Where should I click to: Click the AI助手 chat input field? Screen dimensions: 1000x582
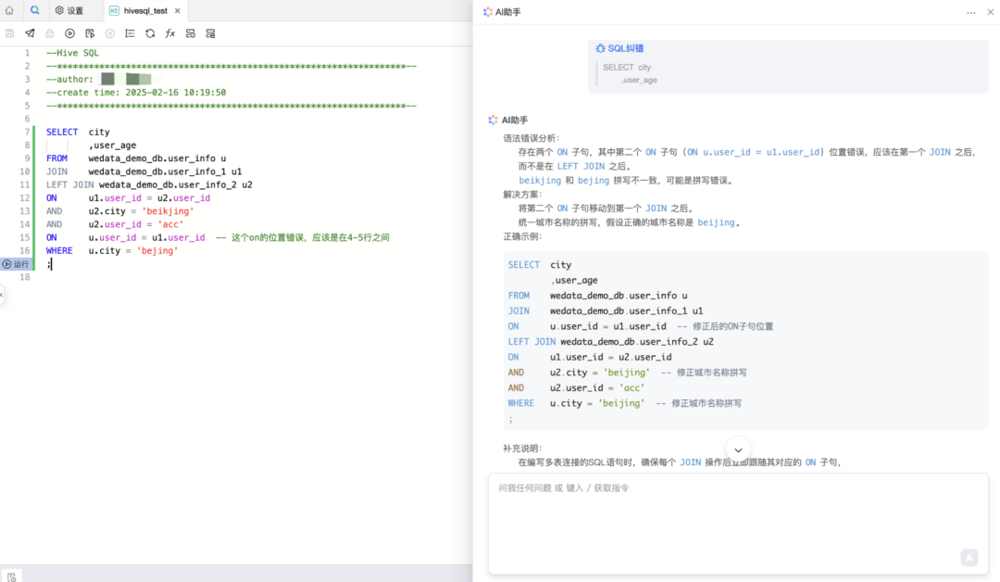738,524
